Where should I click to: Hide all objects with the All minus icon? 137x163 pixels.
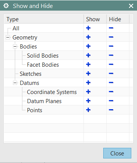[x=111, y=28]
